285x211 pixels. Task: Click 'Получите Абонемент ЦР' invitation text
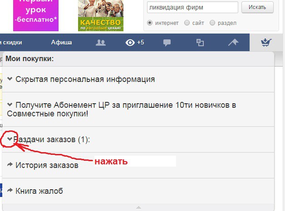[122, 109]
